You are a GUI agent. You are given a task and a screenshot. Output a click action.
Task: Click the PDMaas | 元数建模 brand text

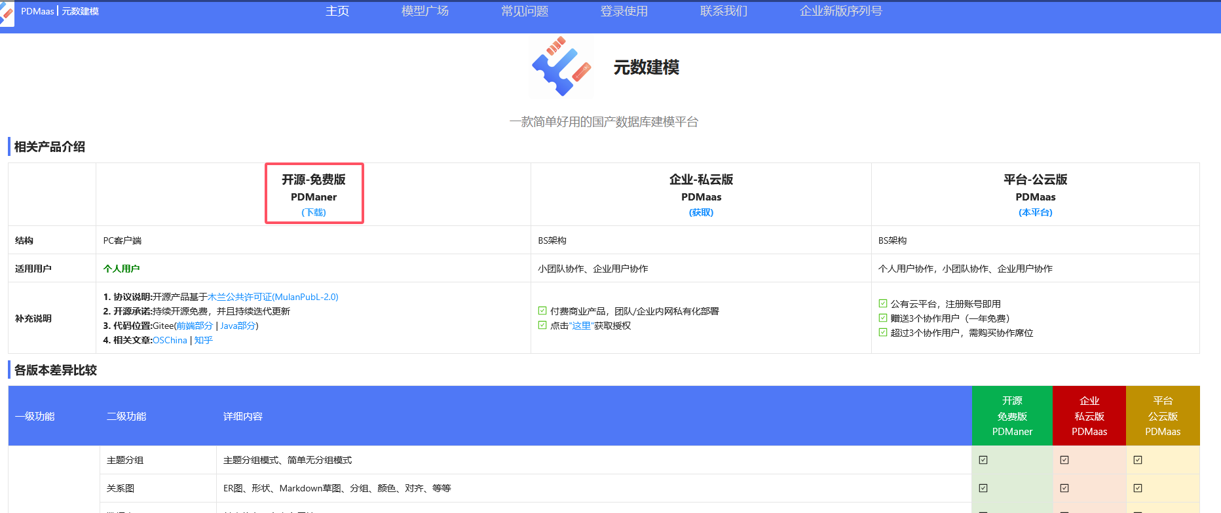(60, 11)
